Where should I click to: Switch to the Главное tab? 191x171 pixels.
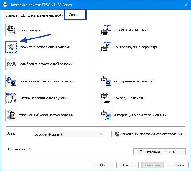point(11,15)
